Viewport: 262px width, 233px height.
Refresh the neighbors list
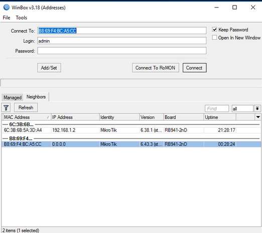pos(26,107)
